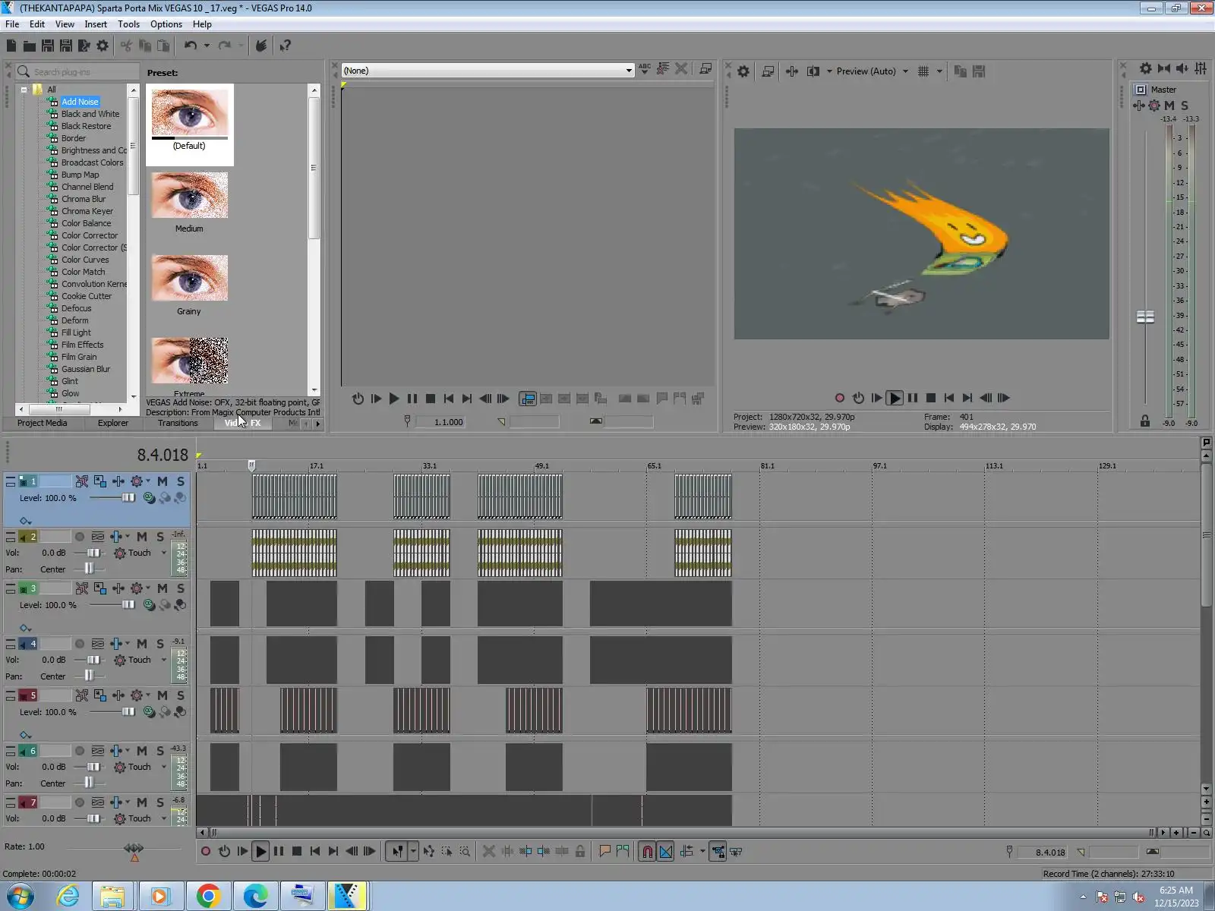Screen dimensions: 1215x911
Task: Open edit tool selector dropdown arrow
Action: pyautogui.click(x=413, y=852)
